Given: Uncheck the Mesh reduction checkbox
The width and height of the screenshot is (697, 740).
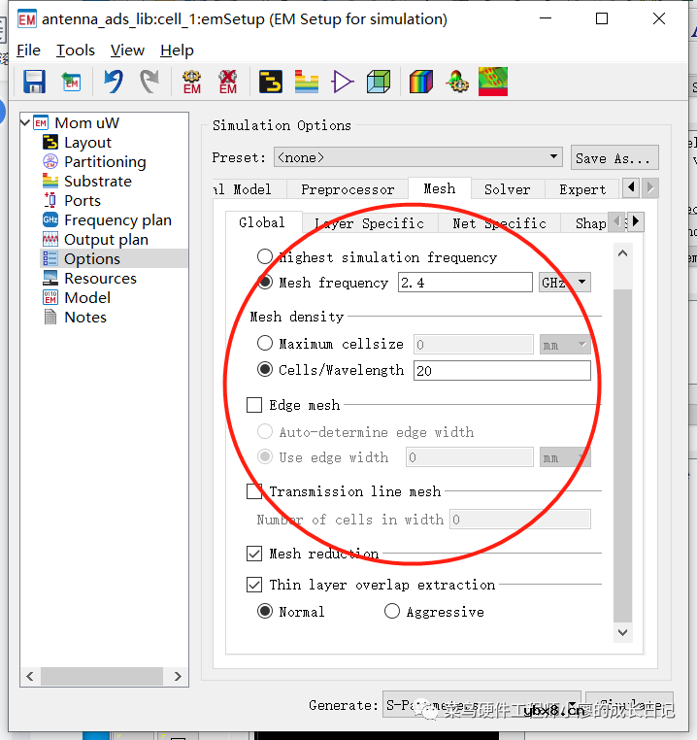Looking at the screenshot, I should (254, 554).
